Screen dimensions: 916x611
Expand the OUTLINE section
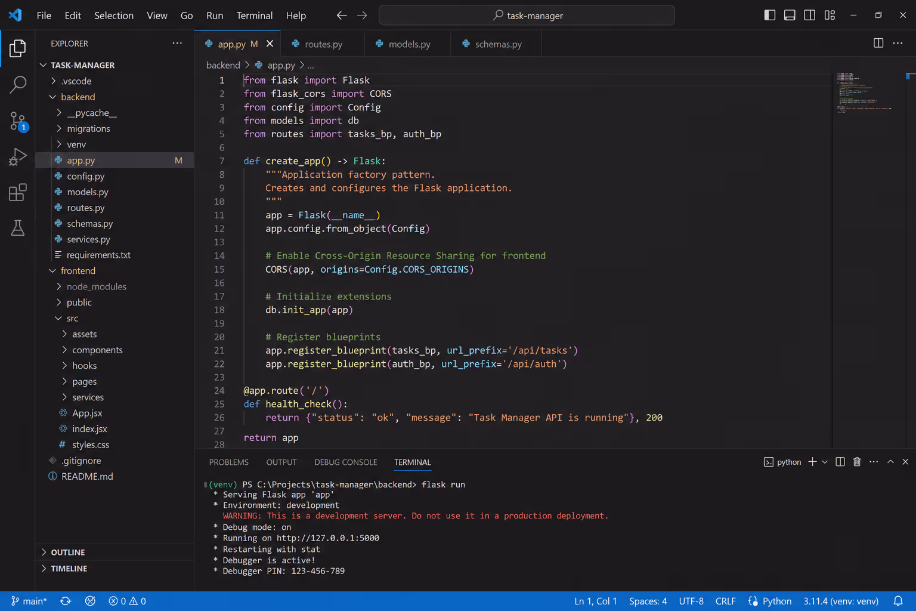[114, 552]
